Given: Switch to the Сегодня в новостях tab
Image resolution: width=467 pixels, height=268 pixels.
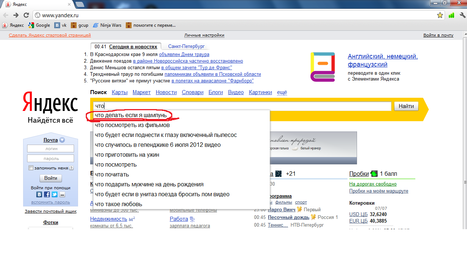Looking at the screenshot, I should 133,46.
